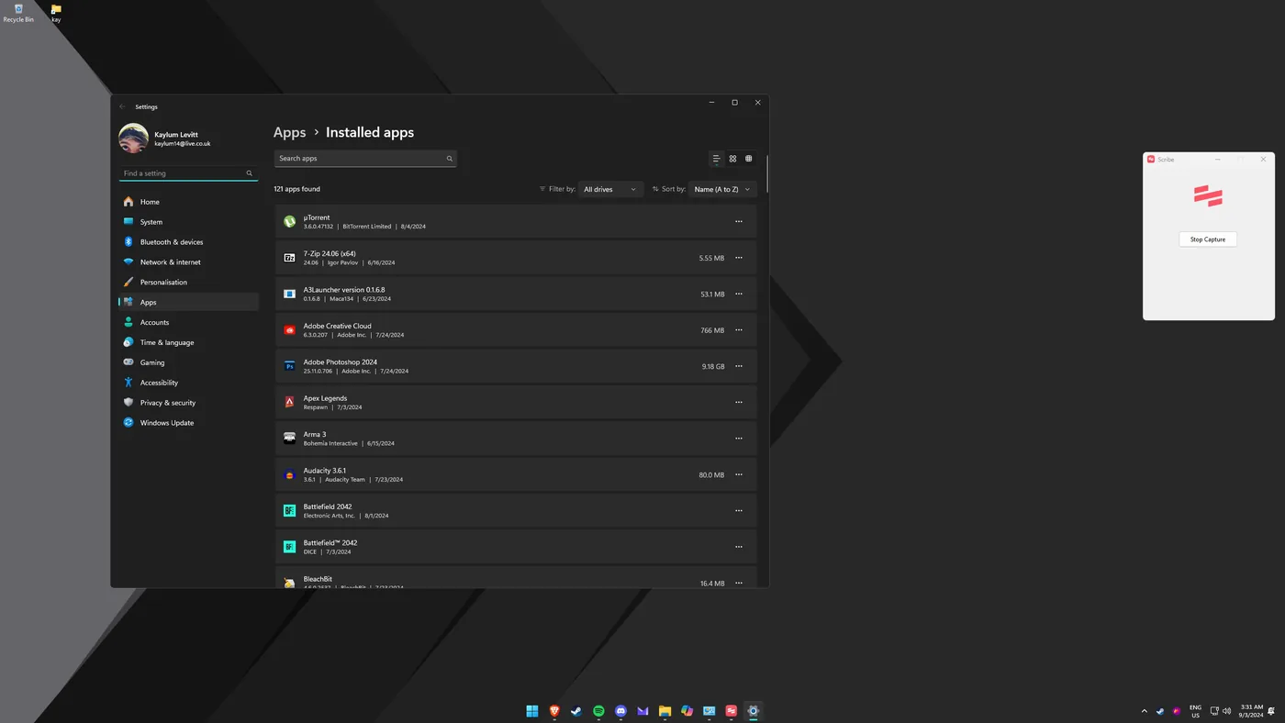Image resolution: width=1285 pixels, height=723 pixels.
Task: Open Time & language settings
Action: tap(188, 342)
